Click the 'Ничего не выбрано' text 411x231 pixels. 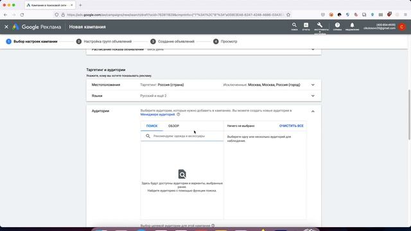(241, 126)
